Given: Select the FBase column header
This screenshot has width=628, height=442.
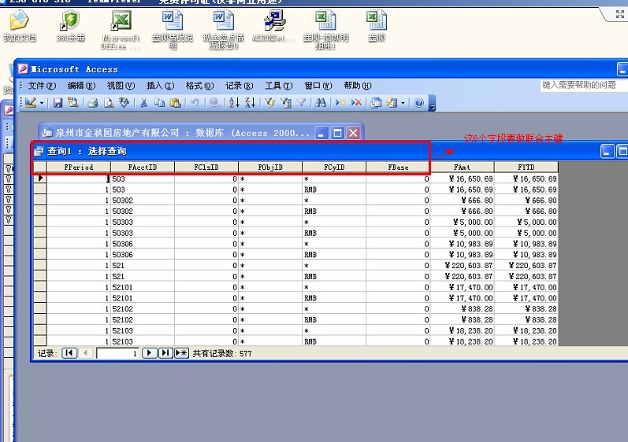Looking at the screenshot, I should pyautogui.click(x=398, y=167).
